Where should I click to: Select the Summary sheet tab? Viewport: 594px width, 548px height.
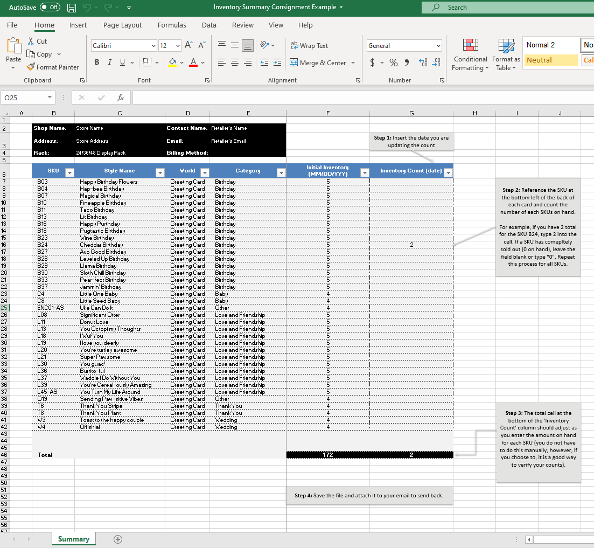73,539
